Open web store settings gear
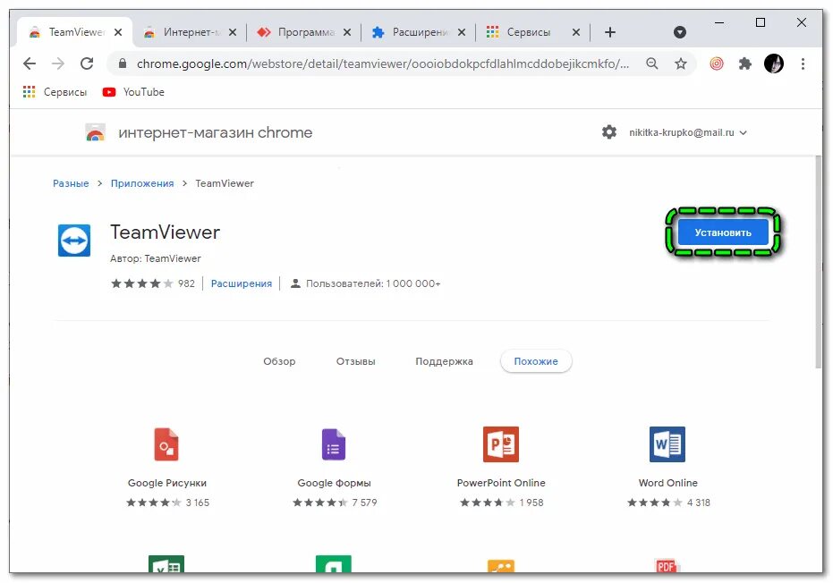833x583 pixels. (608, 131)
